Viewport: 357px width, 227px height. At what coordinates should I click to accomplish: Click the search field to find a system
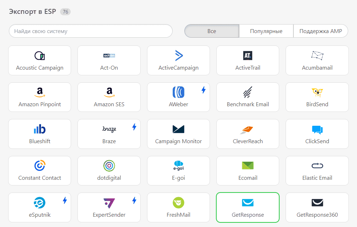pos(91,31)
